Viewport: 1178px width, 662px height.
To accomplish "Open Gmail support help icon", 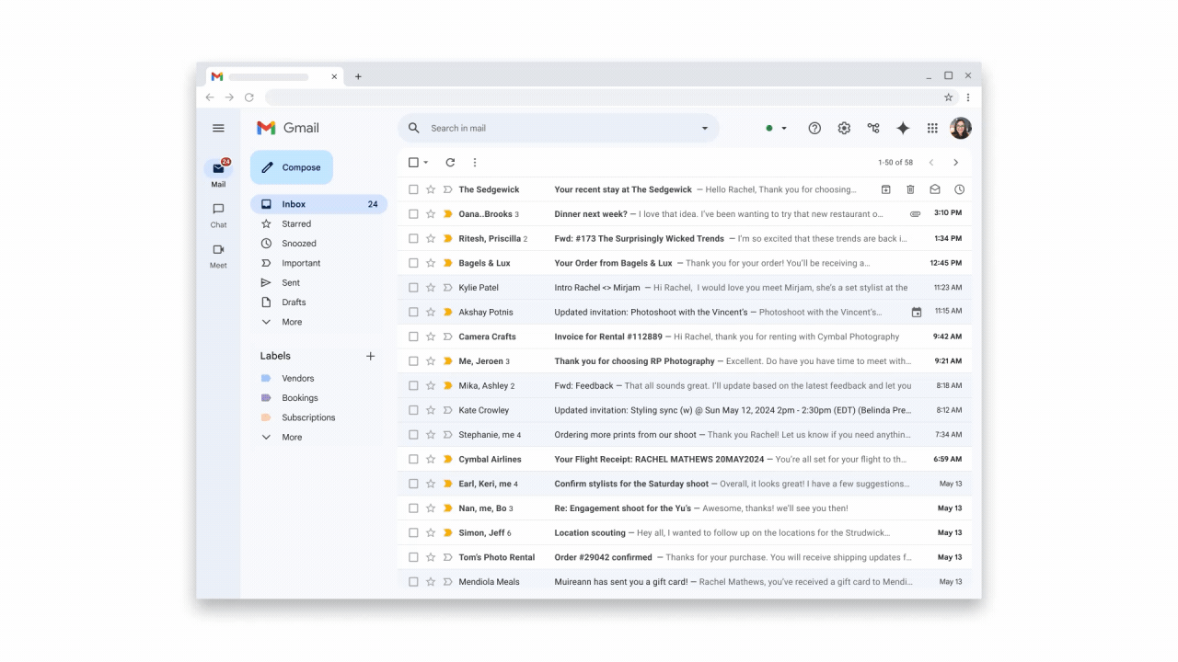I will tap(814, 129).
